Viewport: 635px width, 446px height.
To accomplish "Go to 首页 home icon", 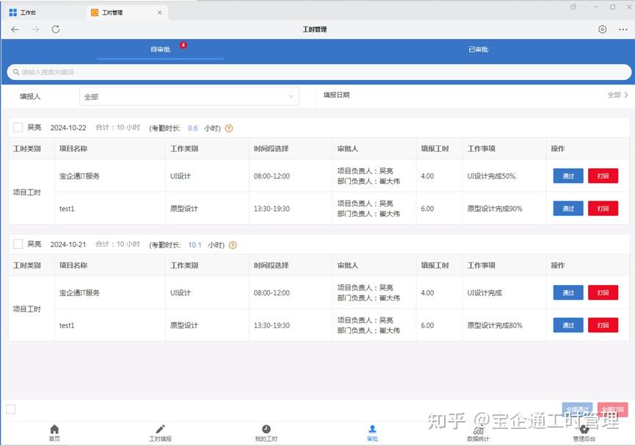I will click(x=54, y=429).
